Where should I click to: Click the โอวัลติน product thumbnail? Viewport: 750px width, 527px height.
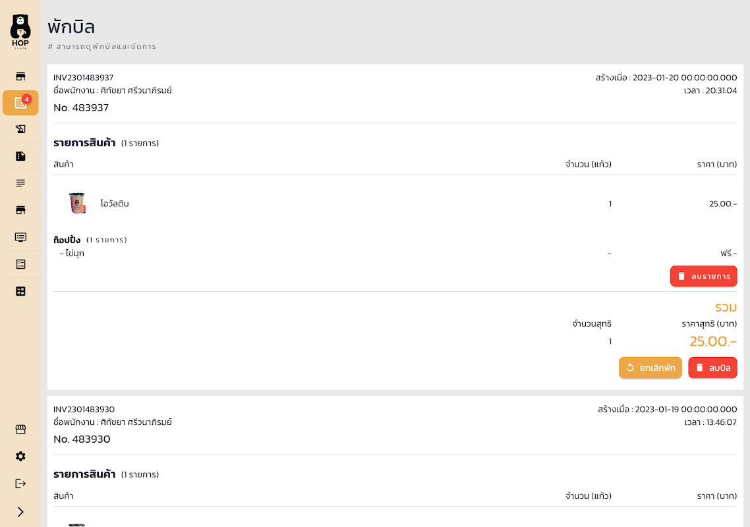[77, 204]
